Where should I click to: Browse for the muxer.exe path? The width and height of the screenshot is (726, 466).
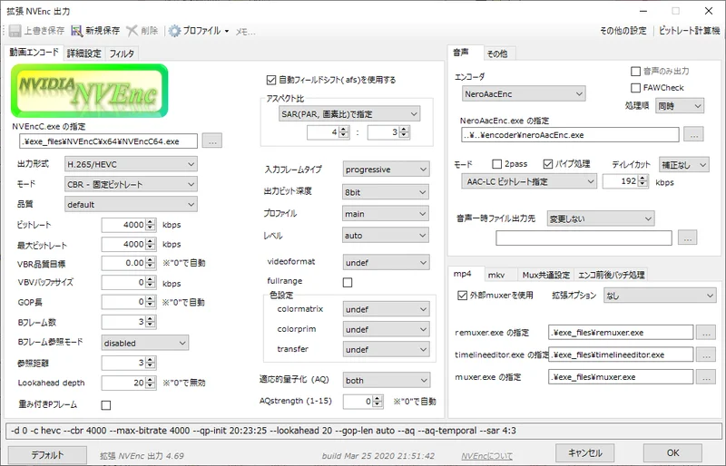click(707, 375)
